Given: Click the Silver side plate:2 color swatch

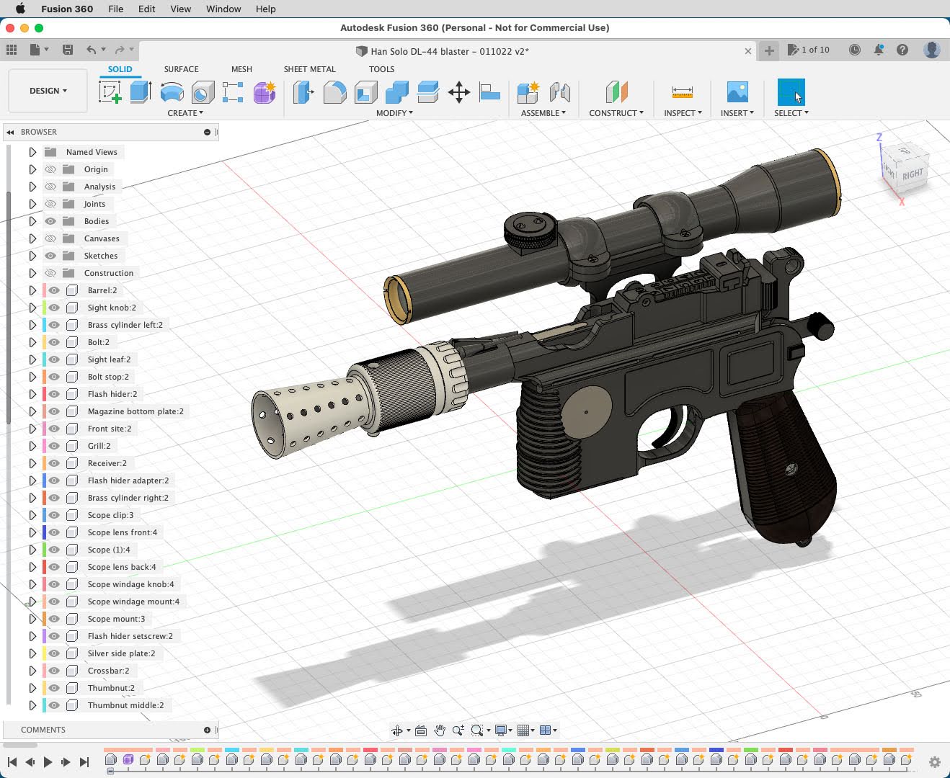Looking at the screenshot, I should tap(45, 653).
